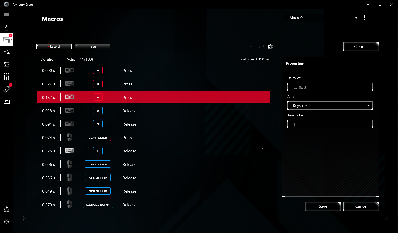This screenshot has height=233, width=398.
Task: Click the 0.096 s duration value
Action: 48,165
